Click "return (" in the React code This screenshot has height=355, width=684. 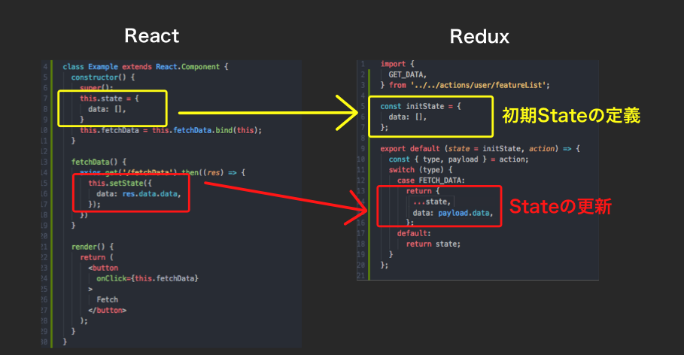coord(96,257)
